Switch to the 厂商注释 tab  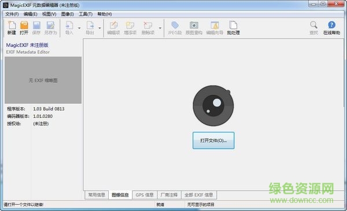pyautogui.click(x=169, y=195)
